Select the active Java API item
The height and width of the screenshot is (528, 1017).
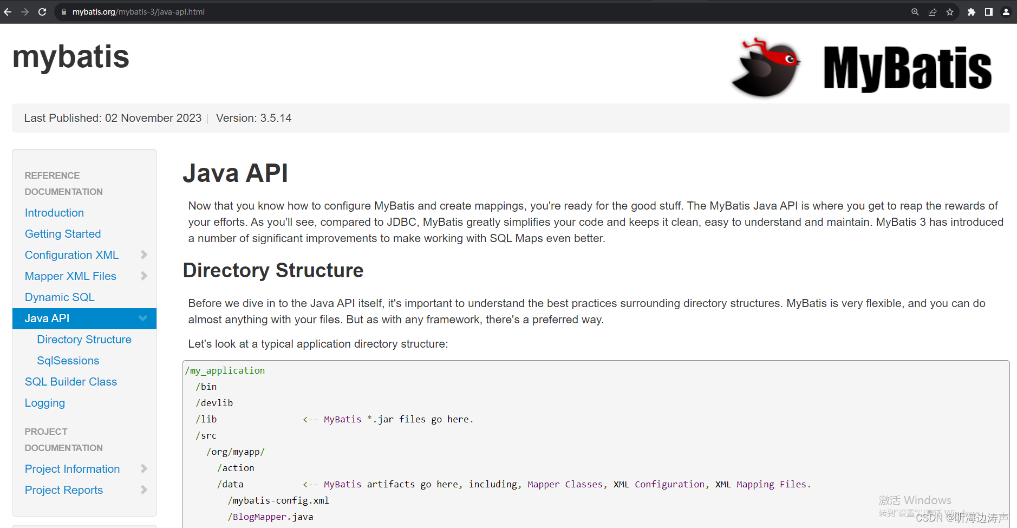(x=84, y=318)
